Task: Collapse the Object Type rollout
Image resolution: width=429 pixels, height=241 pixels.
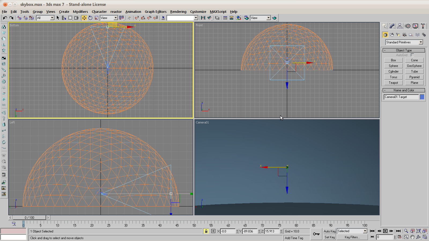Action: coord(404,50)
